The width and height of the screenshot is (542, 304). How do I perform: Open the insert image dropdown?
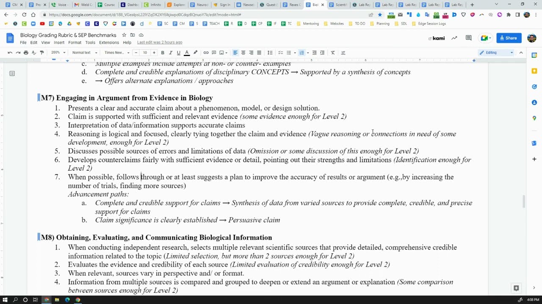(x=223, y=53)
